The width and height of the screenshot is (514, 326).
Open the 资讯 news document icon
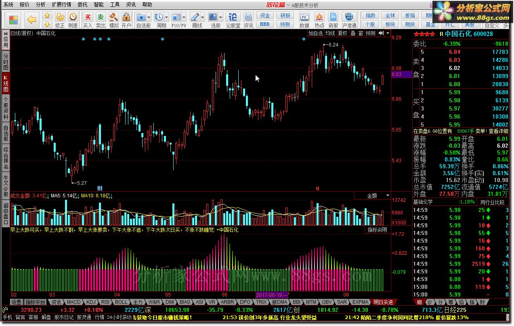248,19
